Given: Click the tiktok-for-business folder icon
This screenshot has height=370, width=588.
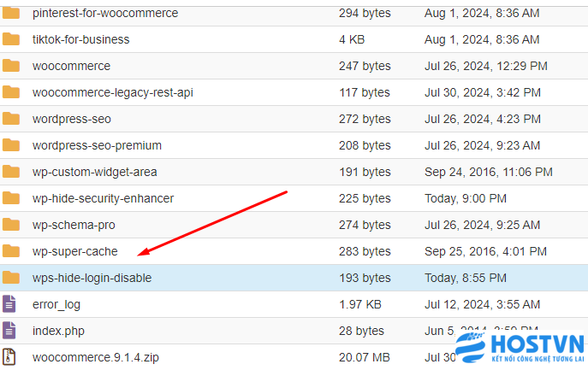Looking at the screenshot, I should [x=11, y=39].
